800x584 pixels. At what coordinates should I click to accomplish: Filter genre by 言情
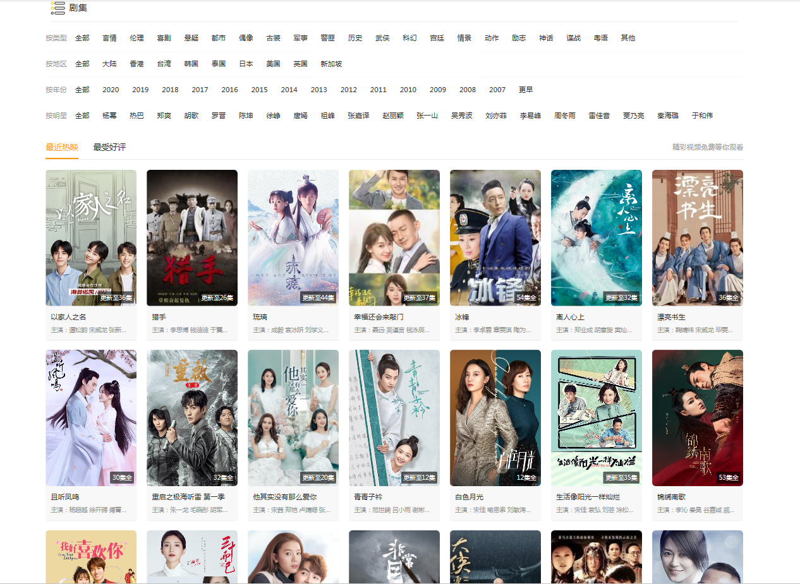[109, 38]
